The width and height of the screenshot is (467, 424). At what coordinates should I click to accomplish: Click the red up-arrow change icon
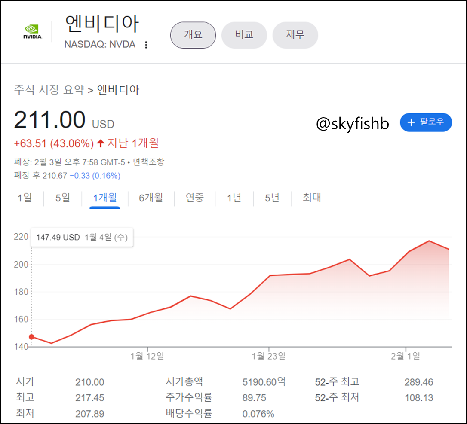coord(100,143)
